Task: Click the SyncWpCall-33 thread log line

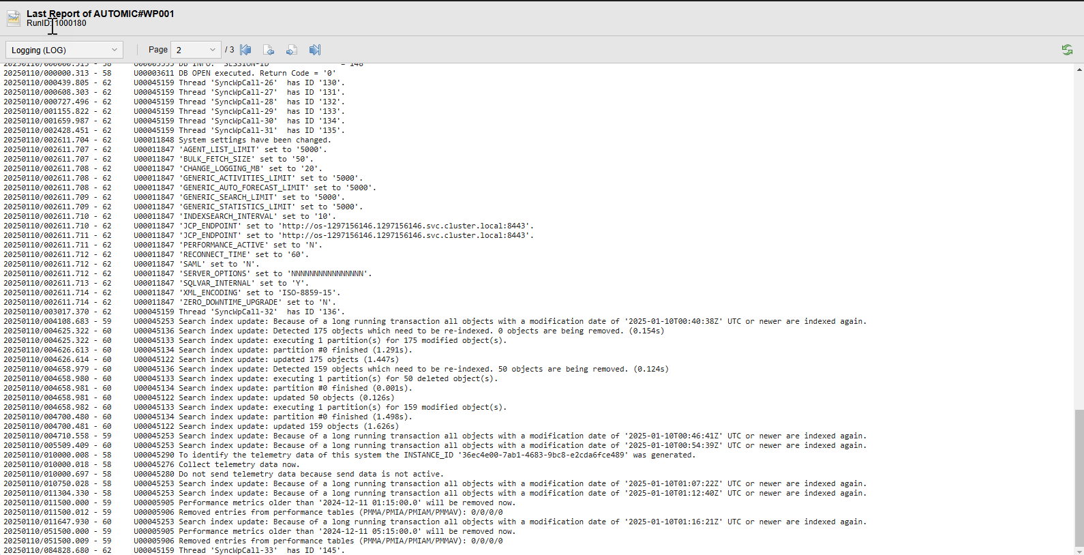Action: pyautogui.click(x=239, y=550)
